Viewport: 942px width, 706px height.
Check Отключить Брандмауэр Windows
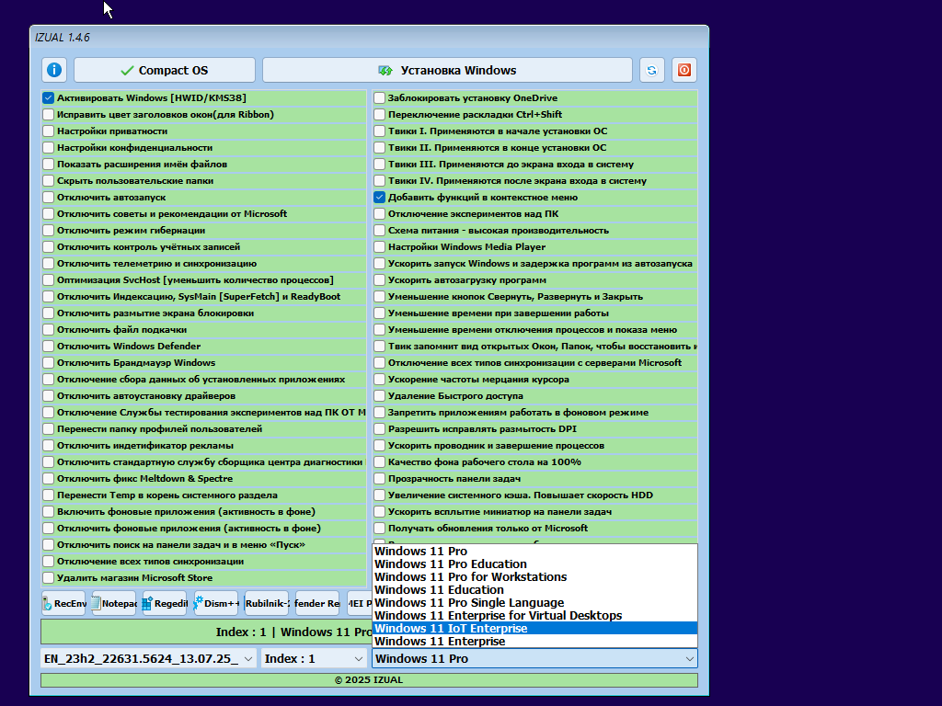point(49,362)
